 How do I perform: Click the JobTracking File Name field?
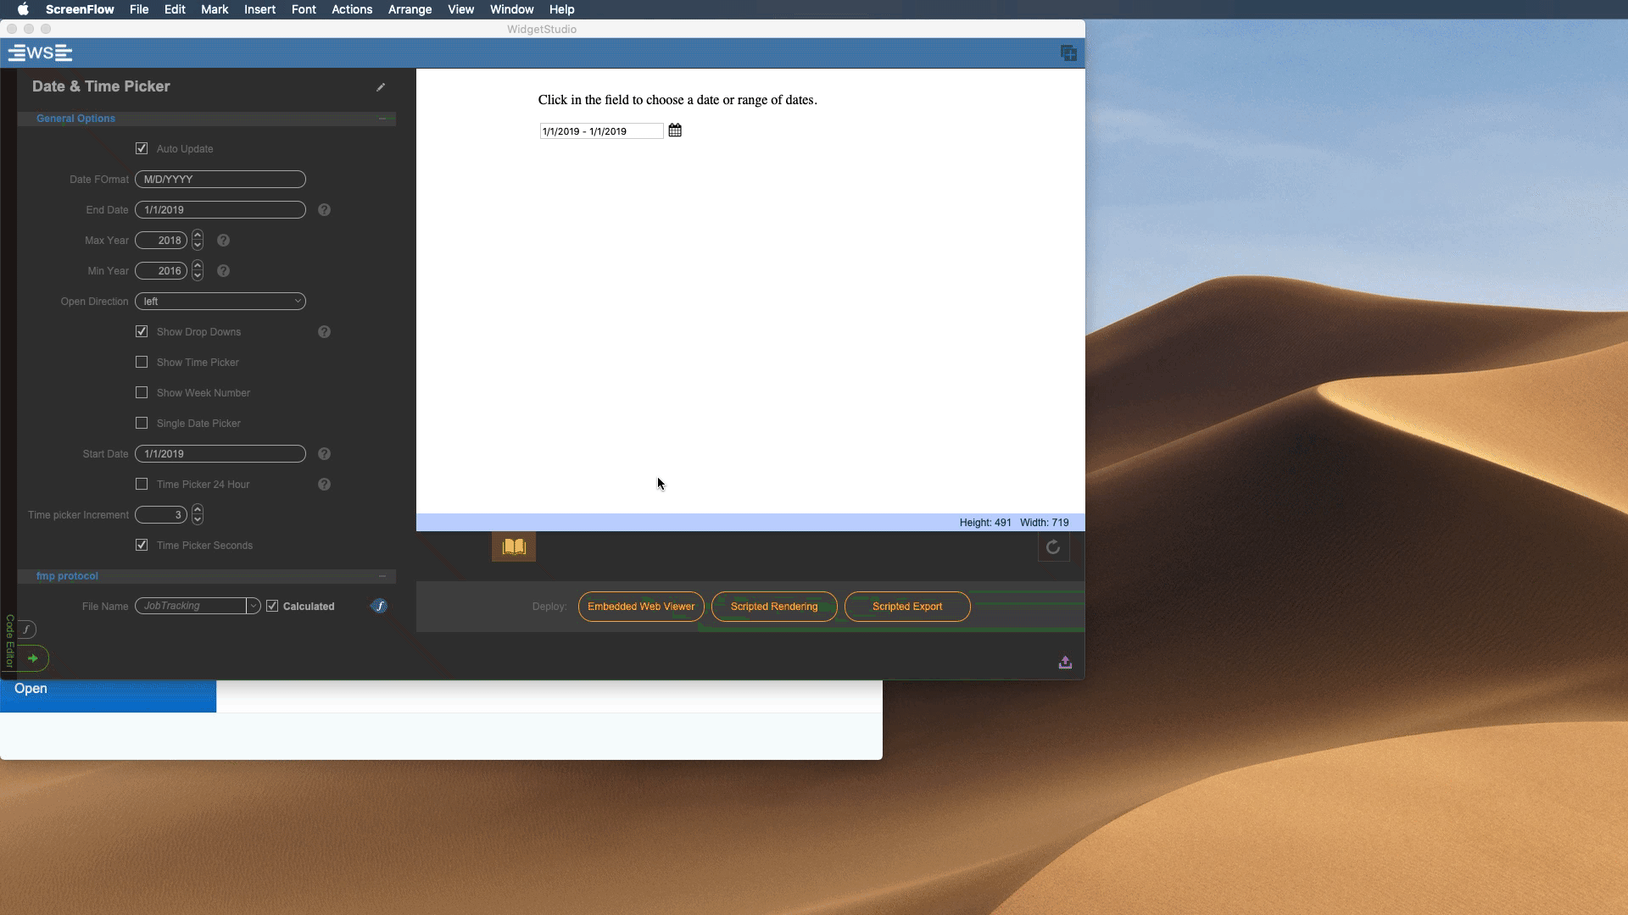click(191, 606)
